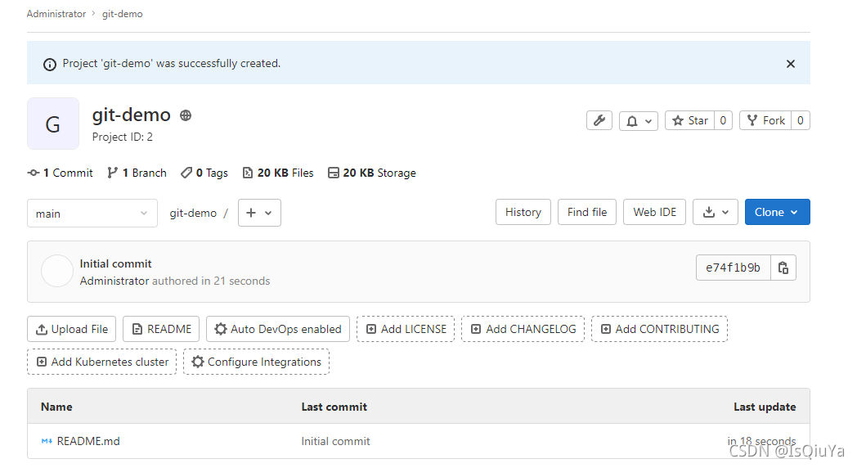This screenshot has height=468, width=857.
Task: Click Add CONTRIBUTING
Action: click(660, 329)
